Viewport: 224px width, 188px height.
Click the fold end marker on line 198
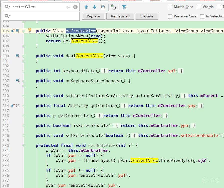tap(24, 46)
